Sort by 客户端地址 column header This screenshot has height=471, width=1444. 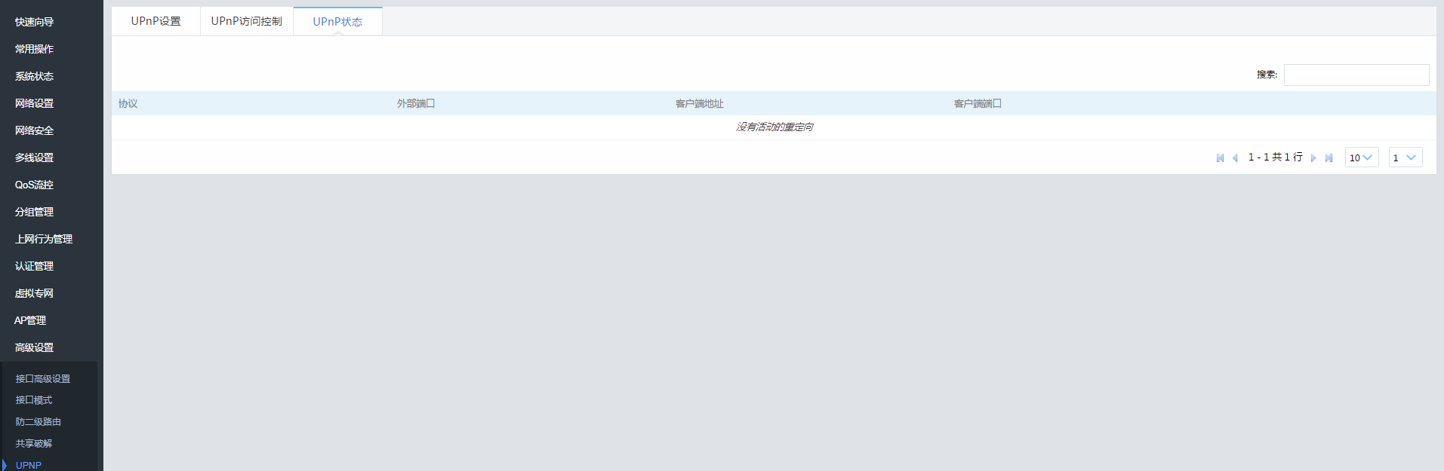pos(699,104)
